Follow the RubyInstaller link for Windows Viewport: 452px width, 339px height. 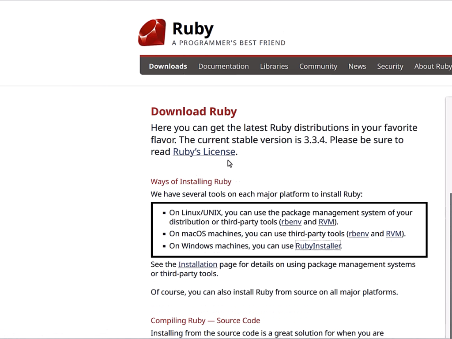click(318, 246)
